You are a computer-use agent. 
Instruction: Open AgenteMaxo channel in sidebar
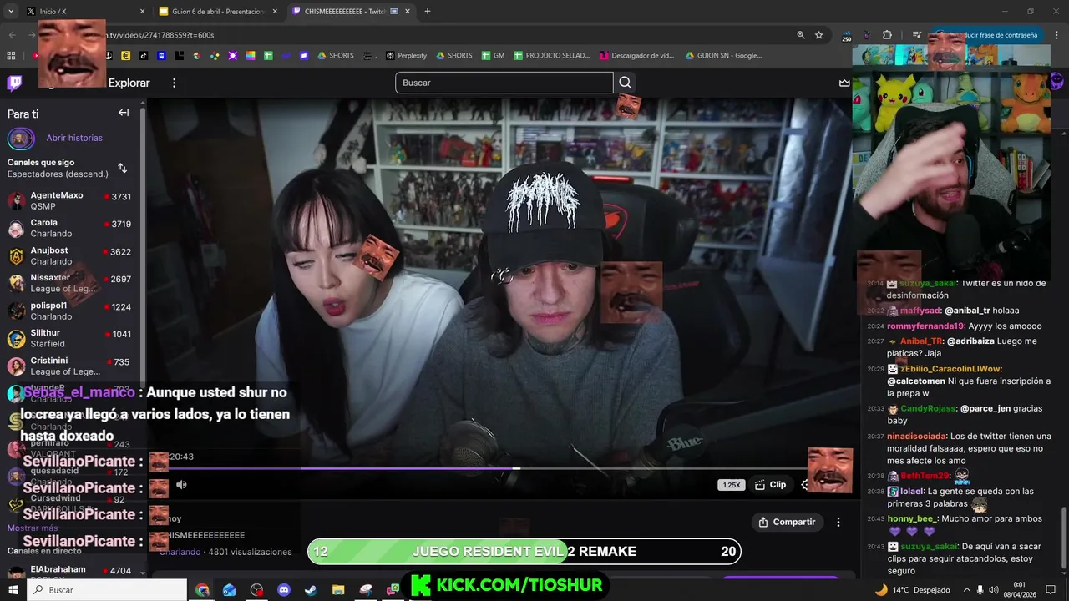[70, 200]
